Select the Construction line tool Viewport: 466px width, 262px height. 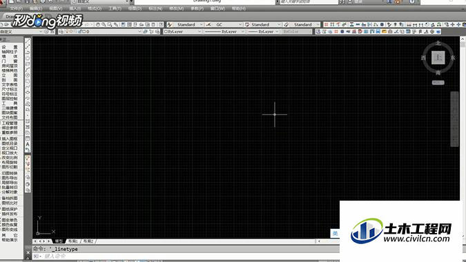pos(28,47)
